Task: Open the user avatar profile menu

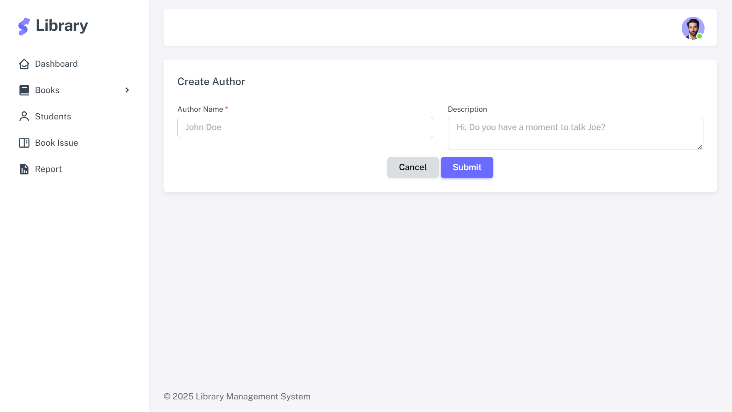Action: tap(693, 28)
